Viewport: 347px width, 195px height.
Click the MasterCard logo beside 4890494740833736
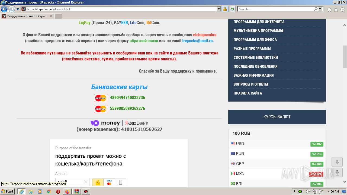pyautogui.click(x=101, y=98)
